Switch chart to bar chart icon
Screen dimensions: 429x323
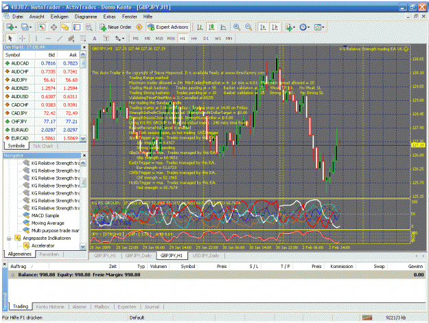200,27
